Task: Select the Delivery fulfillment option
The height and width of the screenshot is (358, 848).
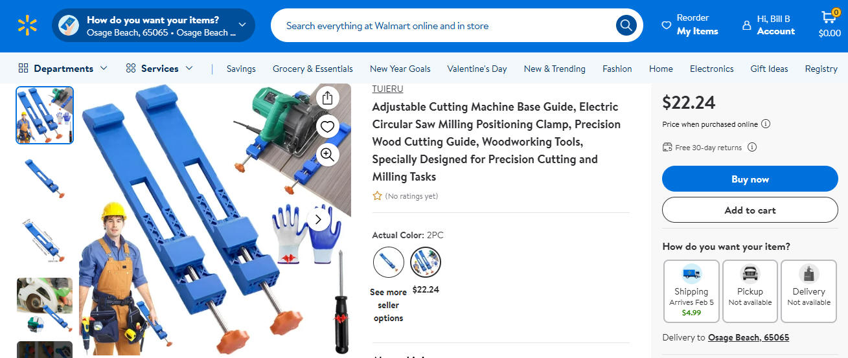Action: click(808, 291)
